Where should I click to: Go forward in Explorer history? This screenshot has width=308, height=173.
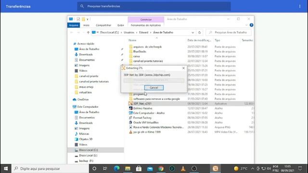(78, 33)
